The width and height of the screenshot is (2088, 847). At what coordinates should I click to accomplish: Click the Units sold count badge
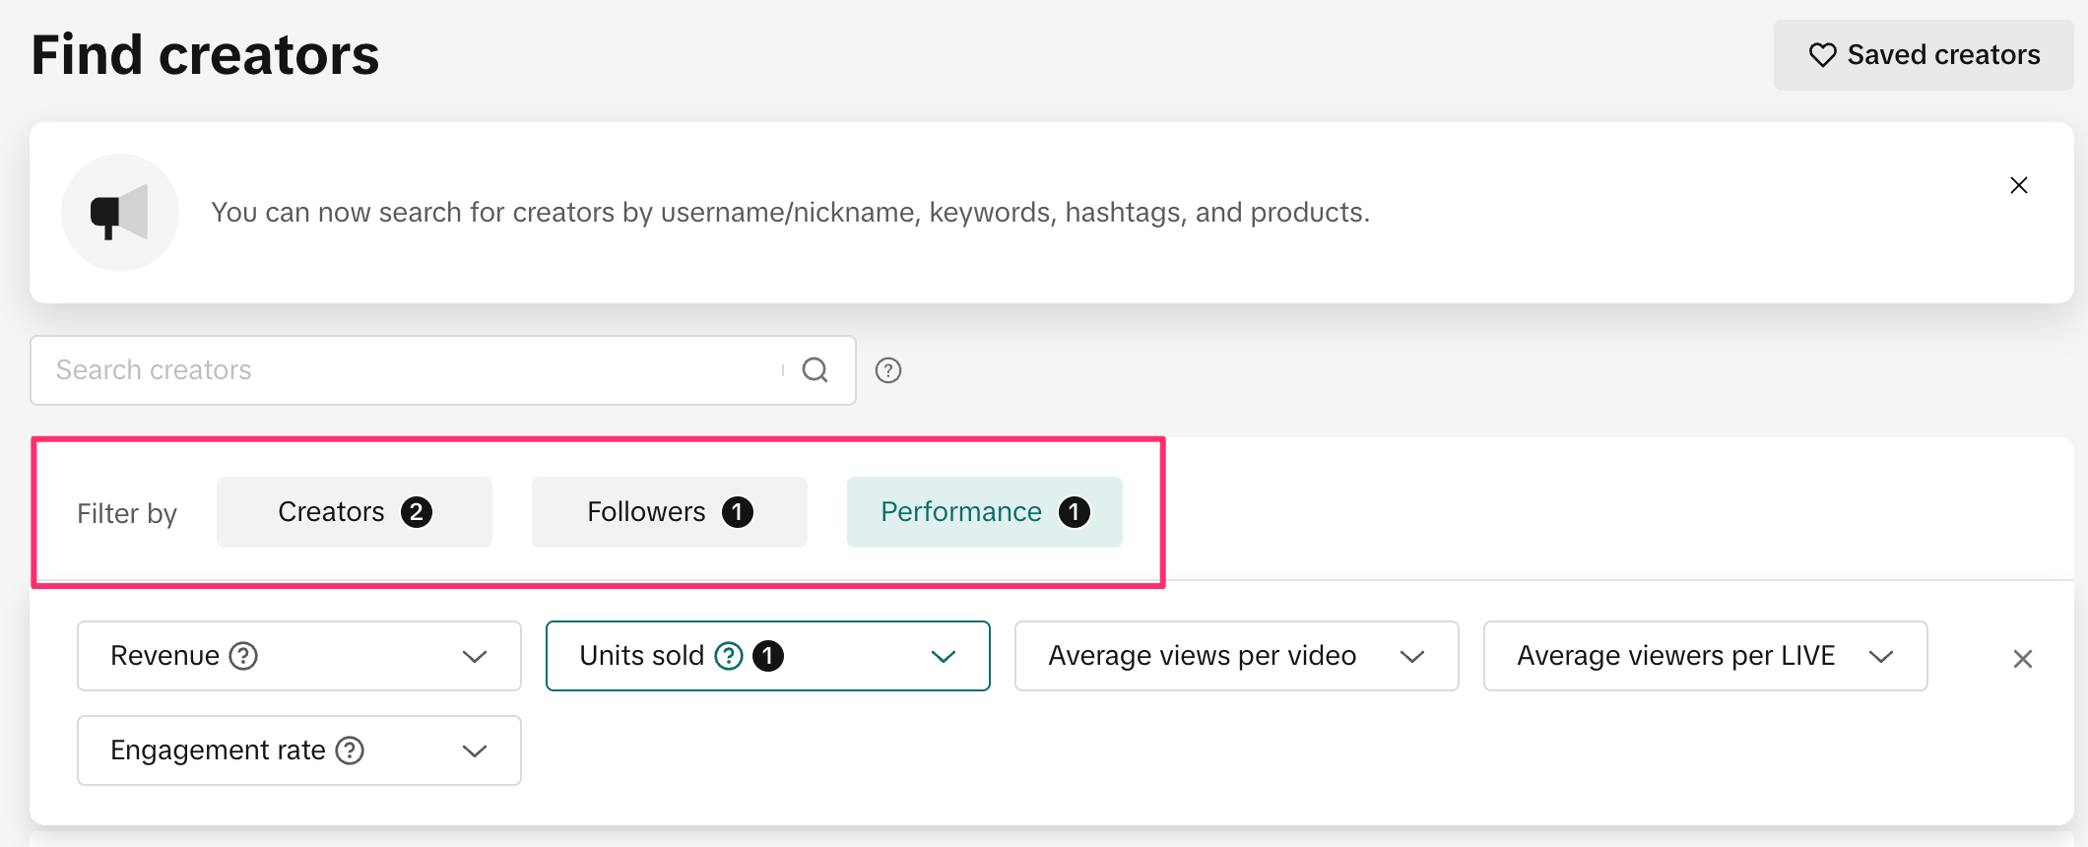768,656
